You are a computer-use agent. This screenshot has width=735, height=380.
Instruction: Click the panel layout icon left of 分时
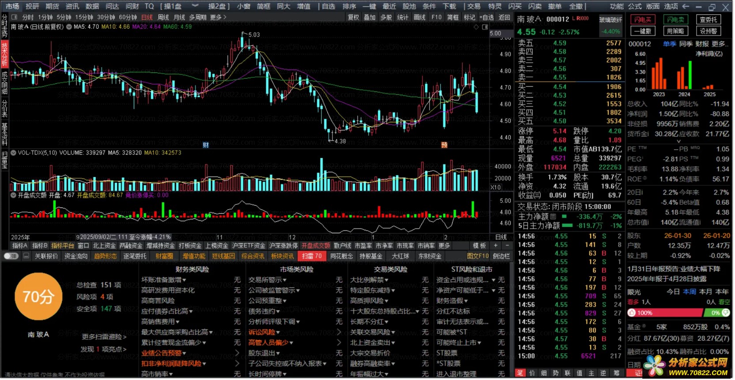point(14,17)
